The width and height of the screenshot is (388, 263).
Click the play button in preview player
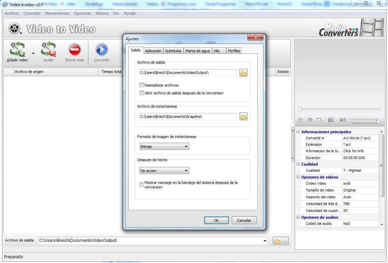click(301, 120)
